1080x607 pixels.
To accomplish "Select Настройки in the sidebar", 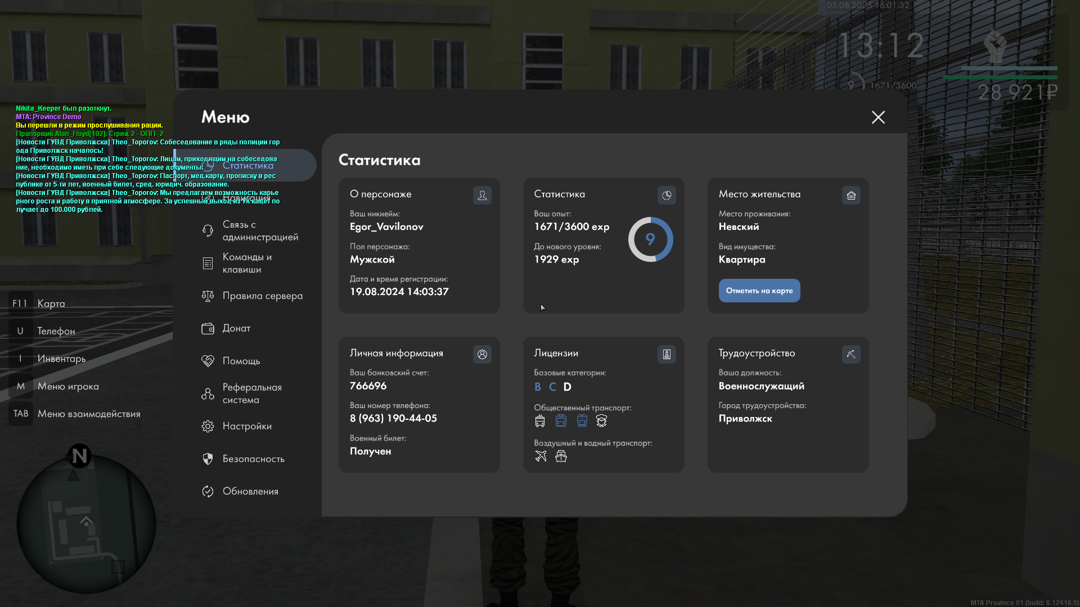I will (x=246, y=426).
